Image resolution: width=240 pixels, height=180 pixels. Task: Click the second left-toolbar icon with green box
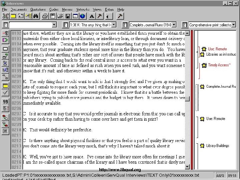tap(6, 56)
